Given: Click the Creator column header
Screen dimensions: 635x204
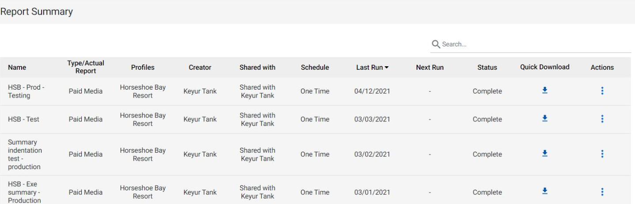Looking at the screenshot, I should click(200, 68).
